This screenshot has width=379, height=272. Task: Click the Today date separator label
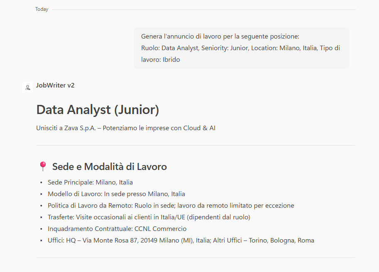[x=42, y=9]
